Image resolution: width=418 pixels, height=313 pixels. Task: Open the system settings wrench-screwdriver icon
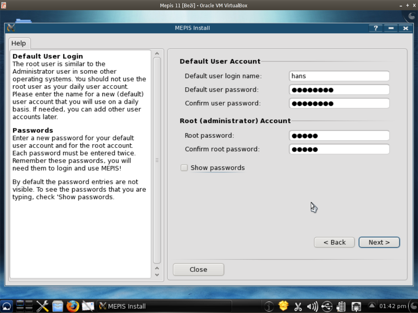pos(42,306)
